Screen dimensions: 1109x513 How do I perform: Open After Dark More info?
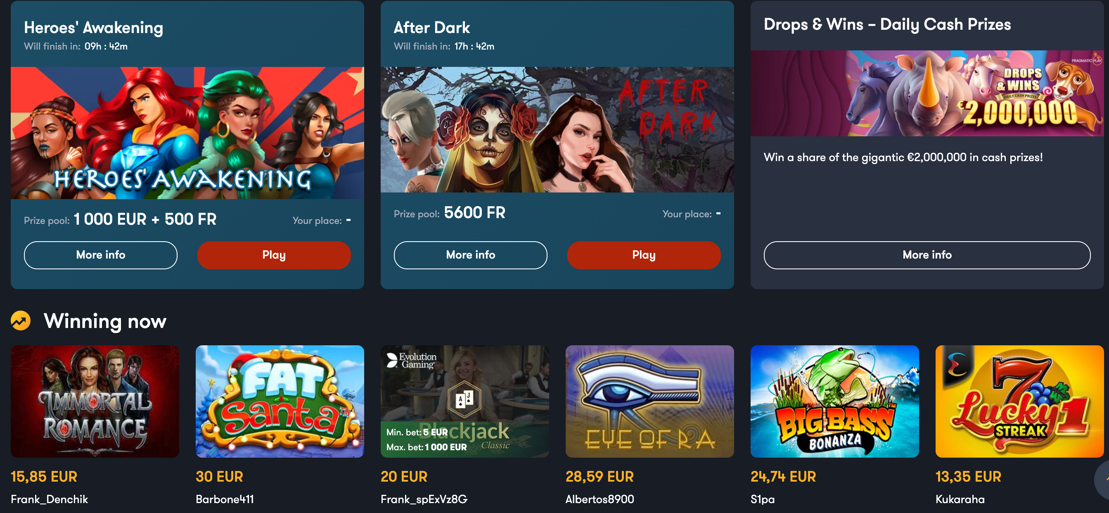[x=470, y=255]
